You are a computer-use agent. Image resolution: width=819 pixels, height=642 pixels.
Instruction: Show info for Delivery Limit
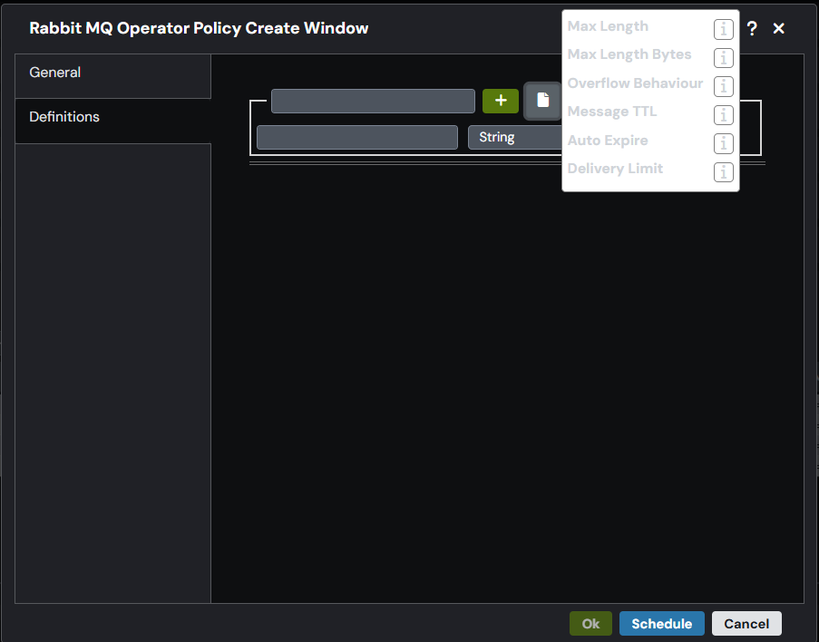[724, 172]
